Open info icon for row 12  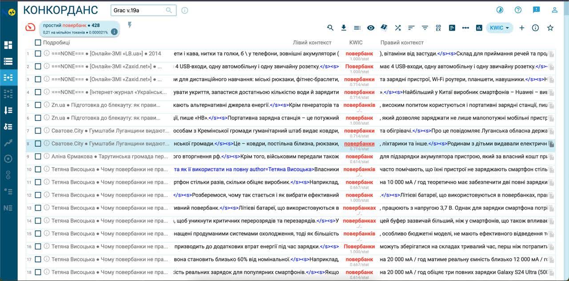point(46,195)
